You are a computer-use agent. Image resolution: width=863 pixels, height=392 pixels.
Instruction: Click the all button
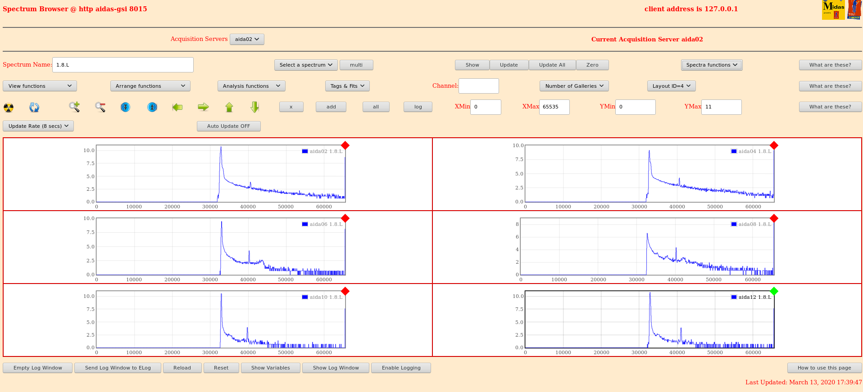(376, 107)
